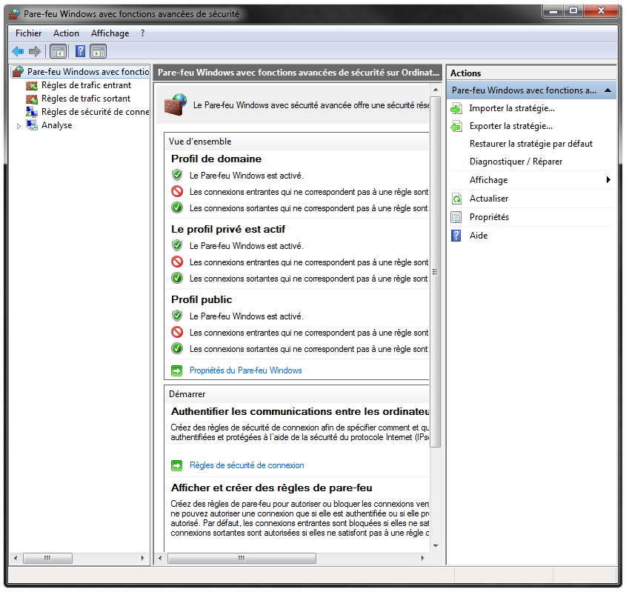The image size is (626, 592).
Task: Click shield icon under Le profil privé est actif
Action: (177, 245)
